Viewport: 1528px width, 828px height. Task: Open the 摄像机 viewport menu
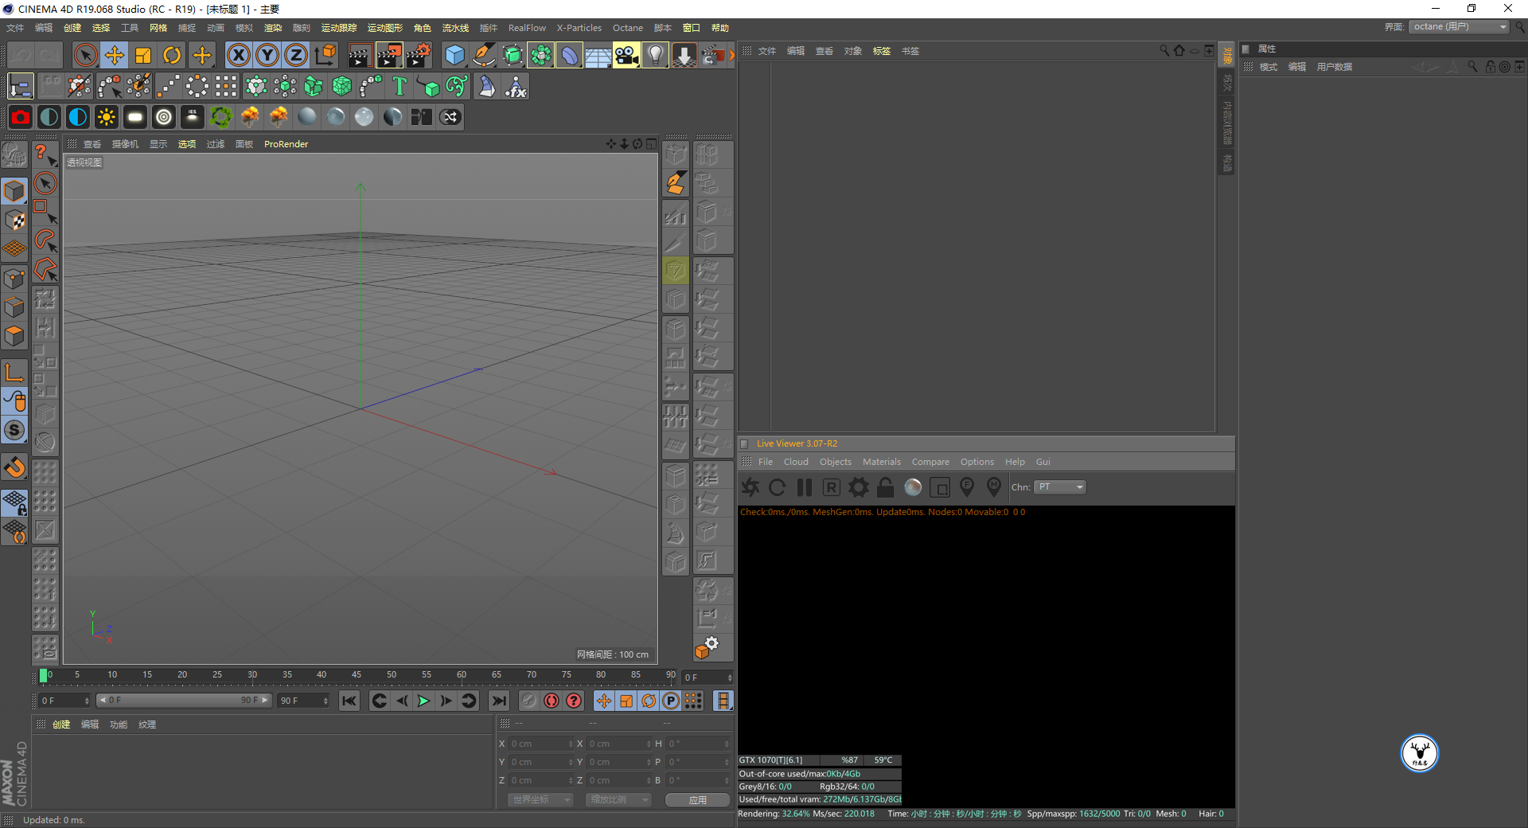[x=125, y=144]
